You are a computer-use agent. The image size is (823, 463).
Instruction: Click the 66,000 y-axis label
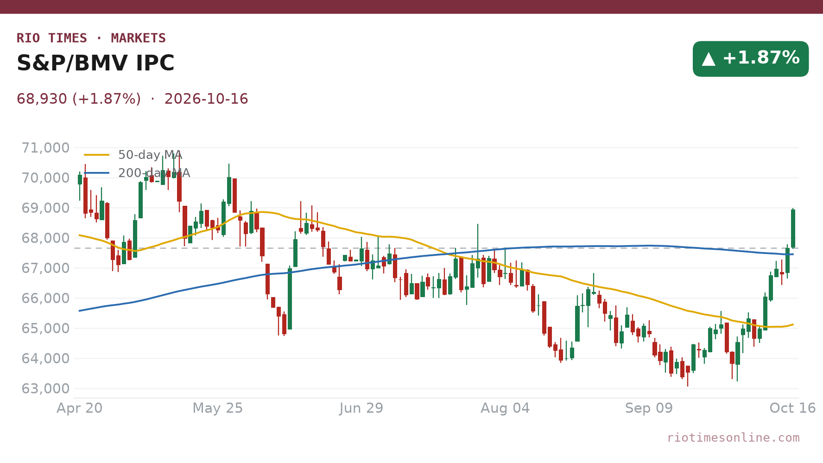tap(45, 298)
